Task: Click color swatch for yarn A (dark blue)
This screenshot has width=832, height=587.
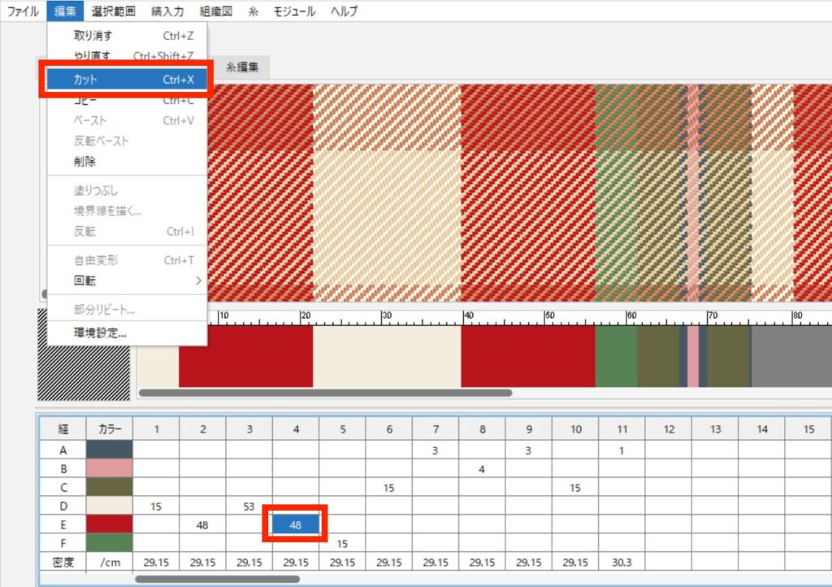Action: (110, 450)
